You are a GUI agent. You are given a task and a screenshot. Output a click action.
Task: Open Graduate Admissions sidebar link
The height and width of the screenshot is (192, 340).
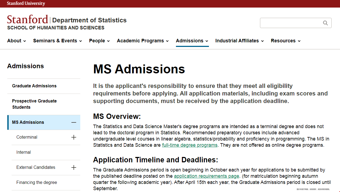(x=34, y=86)
